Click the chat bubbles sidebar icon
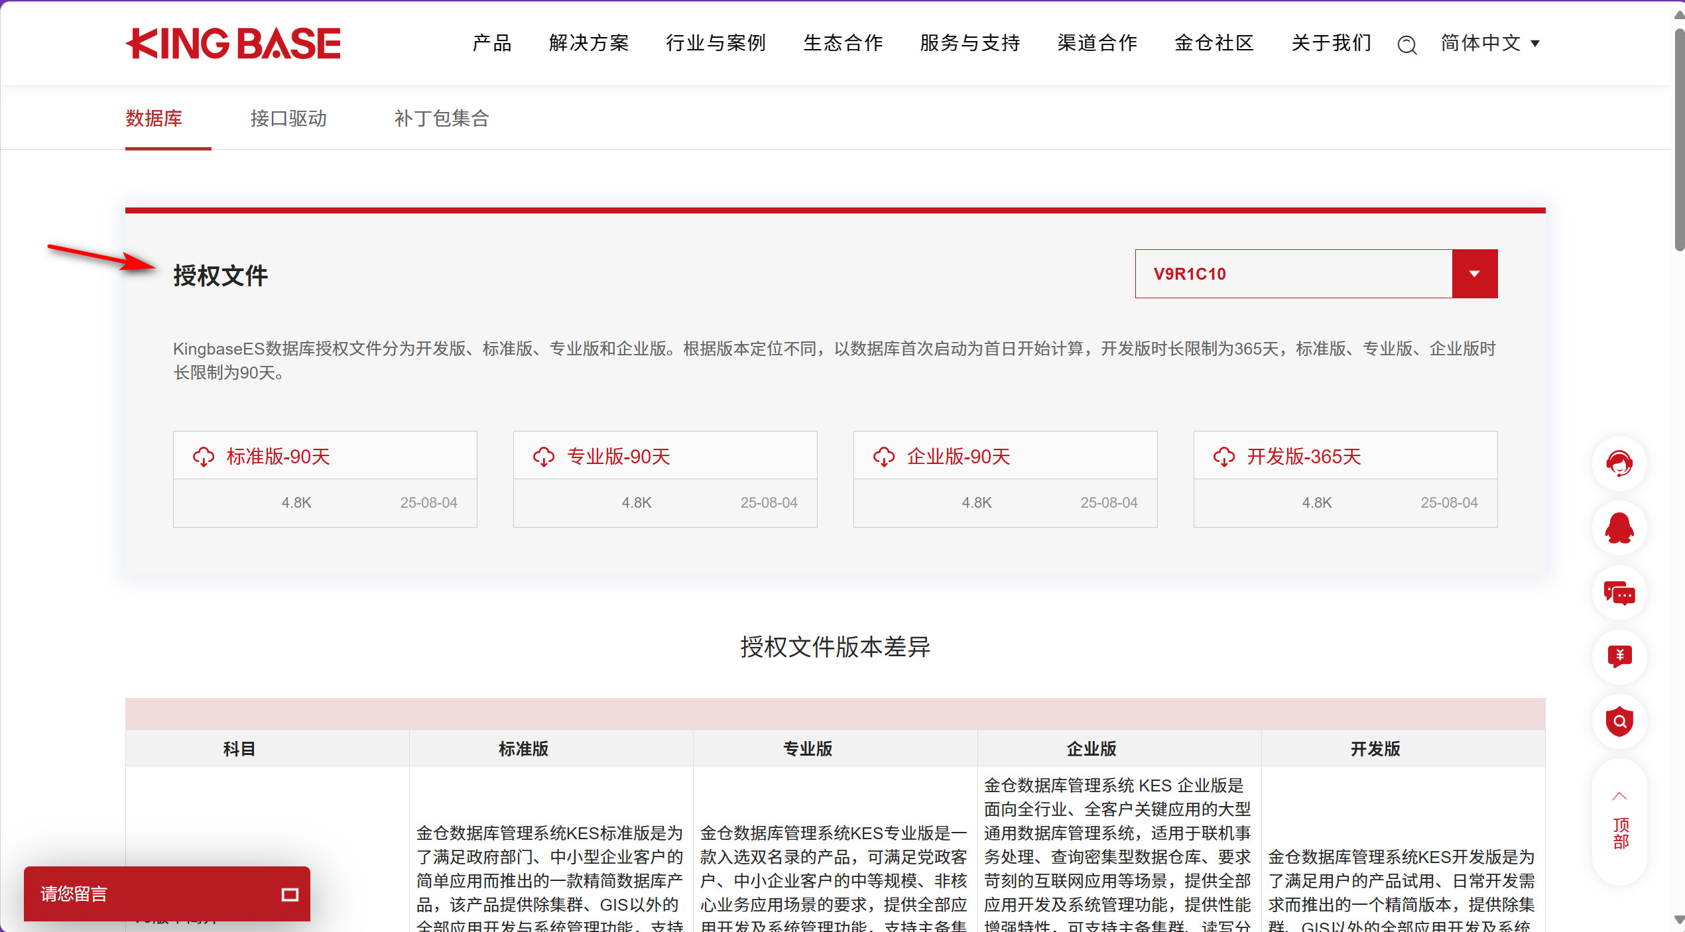The image size is (1685, 932). tap(1619, 593)
